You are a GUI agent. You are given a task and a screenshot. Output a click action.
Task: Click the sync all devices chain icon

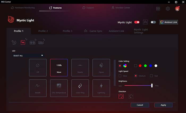pyautogui.click(x=14, y=42)
